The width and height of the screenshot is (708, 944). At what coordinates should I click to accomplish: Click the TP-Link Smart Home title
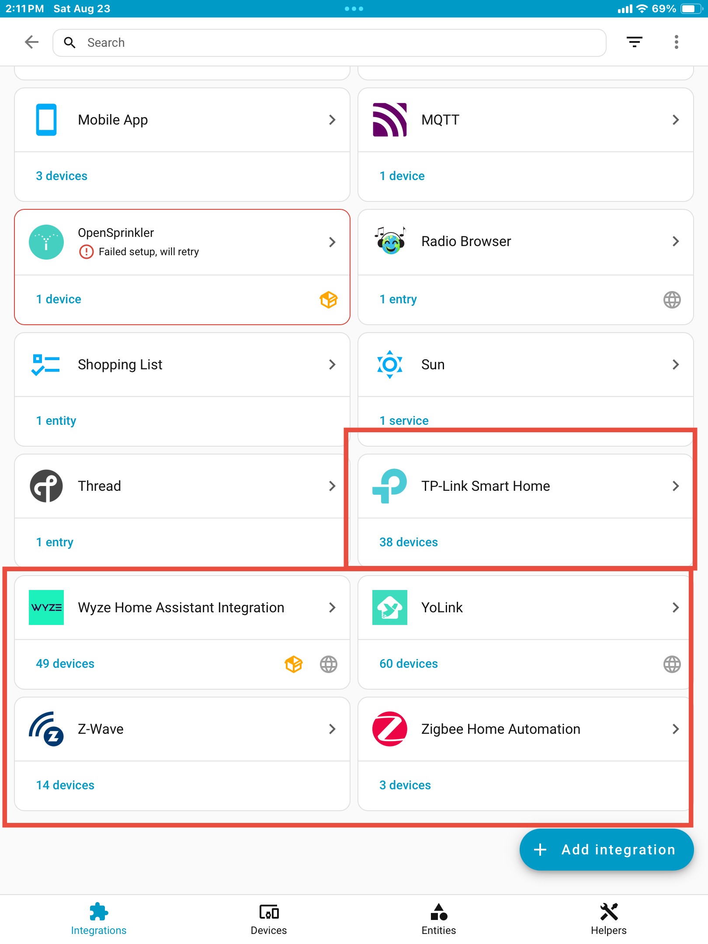(486, 486)
